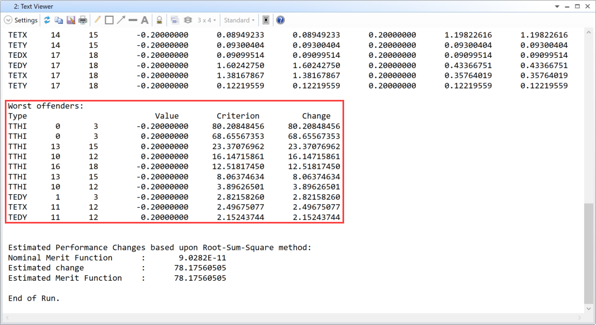596x325 pixels.
Task: Click the Root-Sum-Square method heading line
Action: click(160, 247)
